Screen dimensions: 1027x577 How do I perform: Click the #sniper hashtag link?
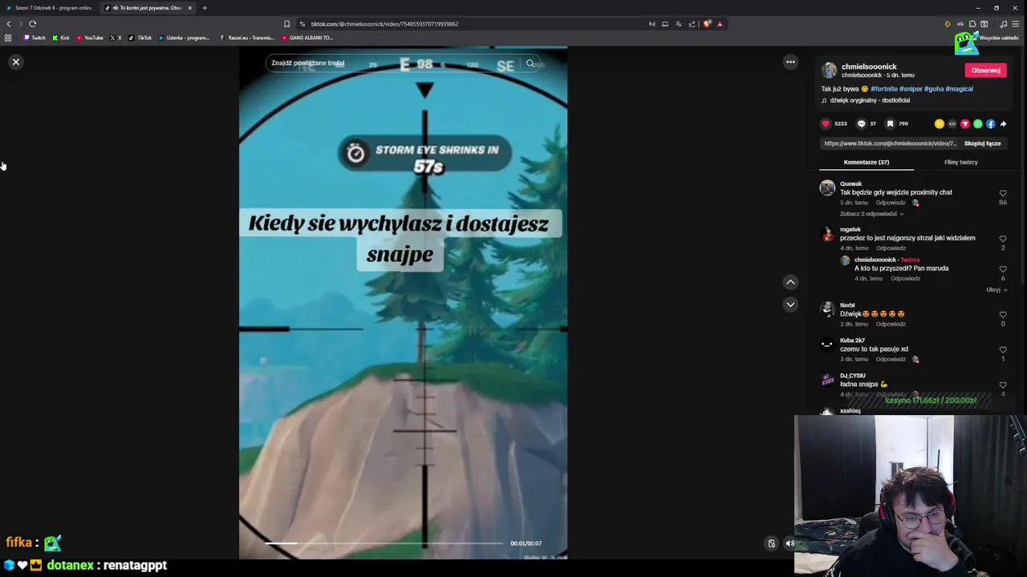pos(910,89)
